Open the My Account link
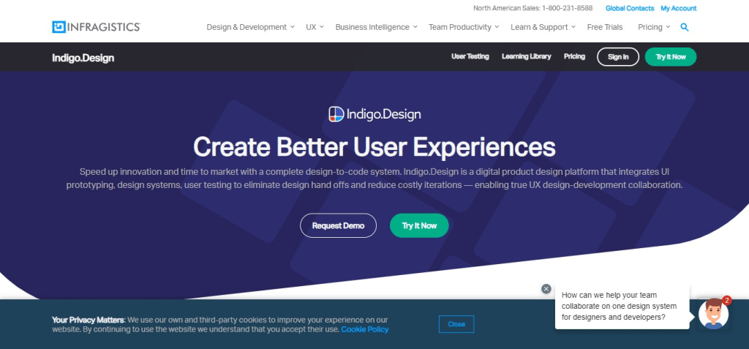The width and height of the screenshot is (749, 349). click(x=678, y=8)
